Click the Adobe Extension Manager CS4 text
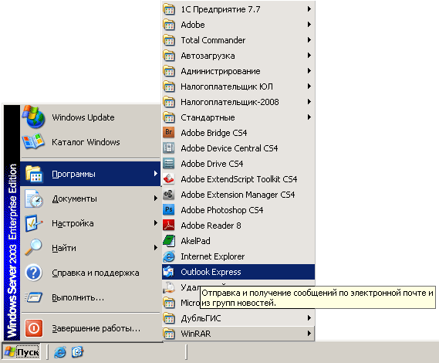This screenshot has width=439, height=363. point(238,195)
